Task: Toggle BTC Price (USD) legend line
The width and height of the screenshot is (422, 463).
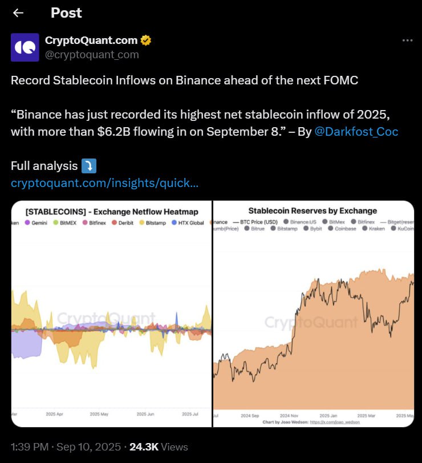Action: [x=255, y=222]
